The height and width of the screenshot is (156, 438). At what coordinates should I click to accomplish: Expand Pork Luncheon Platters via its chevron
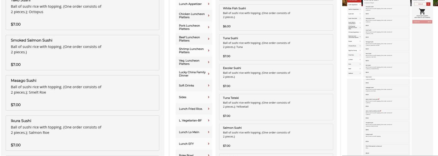click(x=209, y=27)
